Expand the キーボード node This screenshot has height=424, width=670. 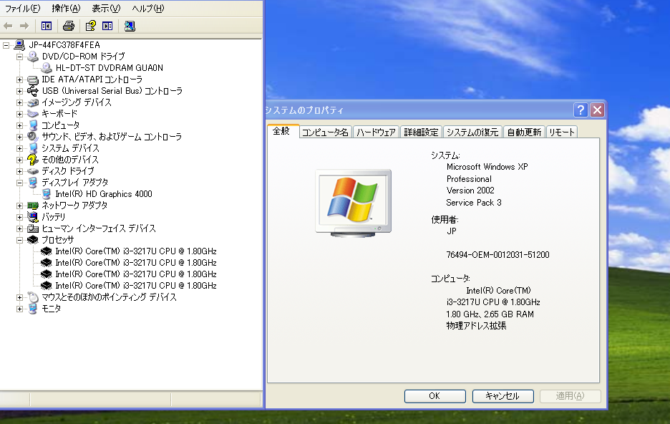coord(19,114)
